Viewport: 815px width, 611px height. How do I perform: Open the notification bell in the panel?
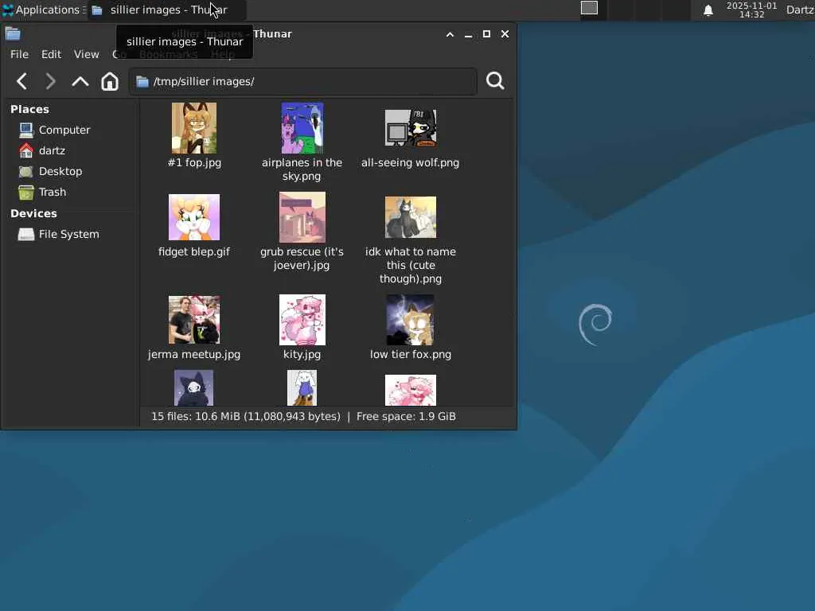pos(708,10)
